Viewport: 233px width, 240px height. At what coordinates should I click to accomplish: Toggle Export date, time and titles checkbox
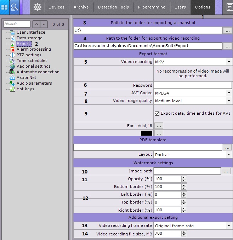[x=157, y=113]
